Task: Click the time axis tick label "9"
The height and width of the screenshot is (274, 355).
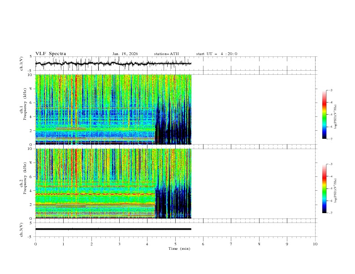Action: pyautogui.click(x=287, y=244)
